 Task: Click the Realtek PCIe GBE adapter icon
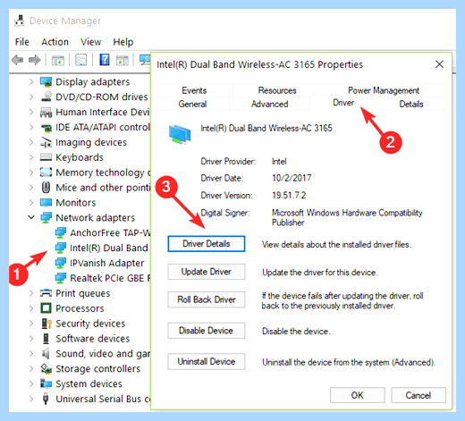tap(61, 278)
